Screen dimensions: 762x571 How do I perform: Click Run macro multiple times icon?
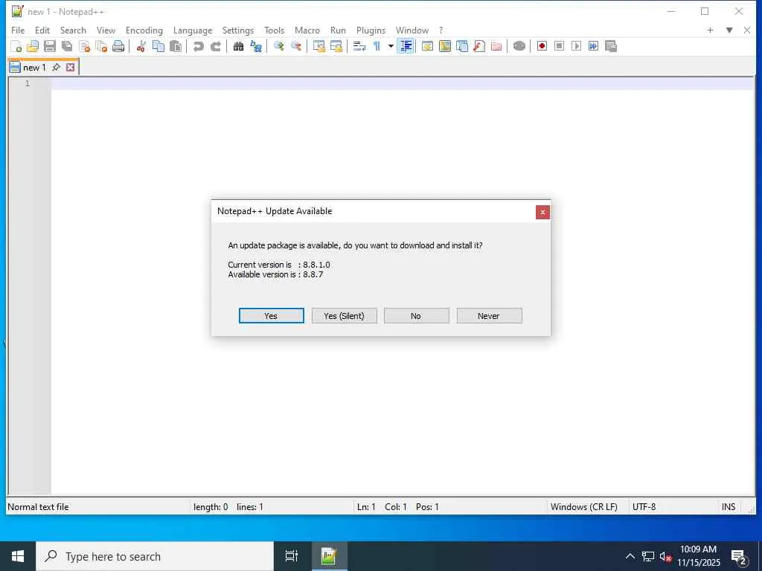593,47
